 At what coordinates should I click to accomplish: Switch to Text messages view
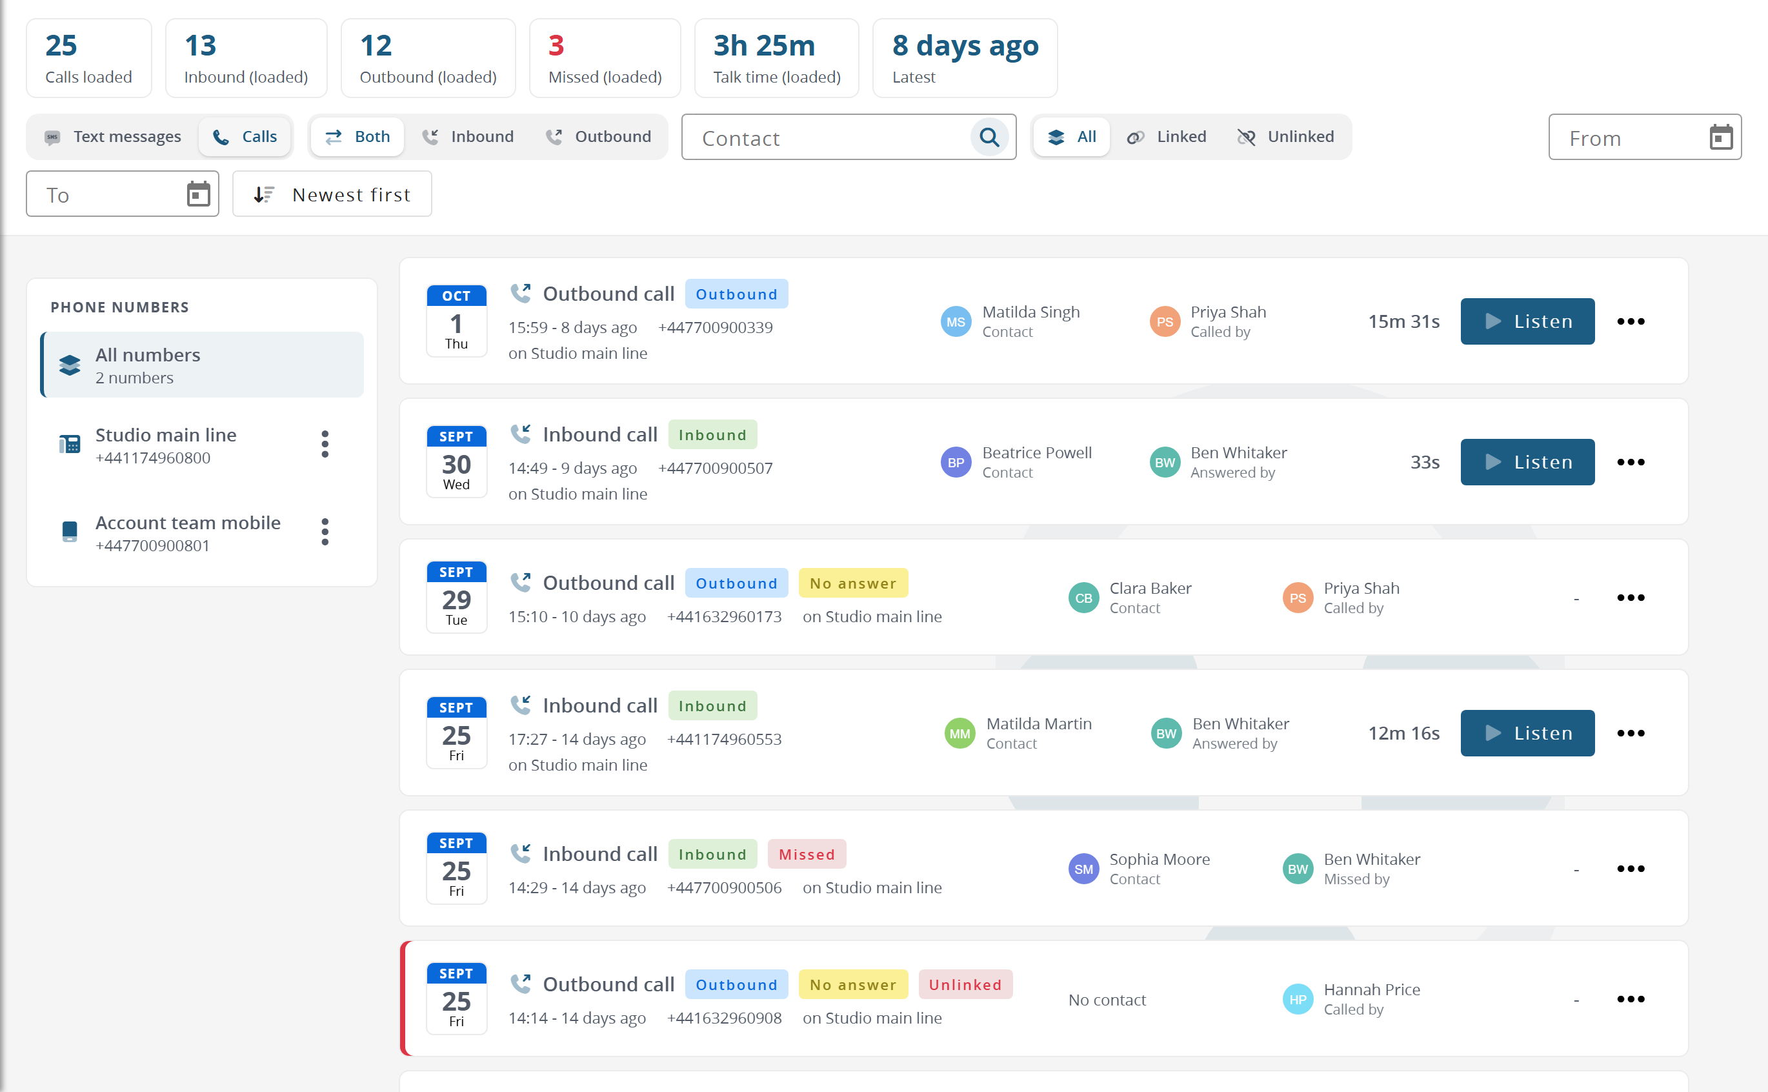pyautogui.click(x=113, y=137)
